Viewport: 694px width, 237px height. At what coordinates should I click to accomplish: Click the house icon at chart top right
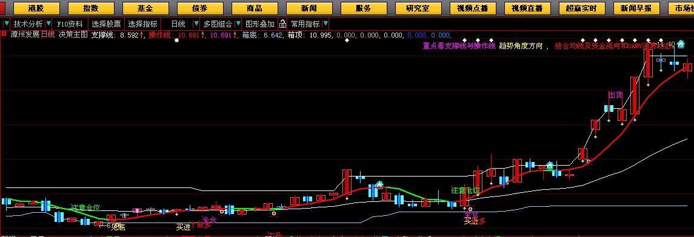(681, 44)
